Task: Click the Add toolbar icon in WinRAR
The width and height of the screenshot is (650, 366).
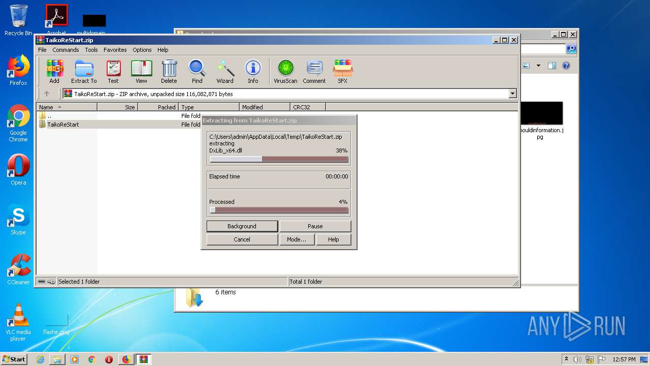Action: click(x=54, y=71)
